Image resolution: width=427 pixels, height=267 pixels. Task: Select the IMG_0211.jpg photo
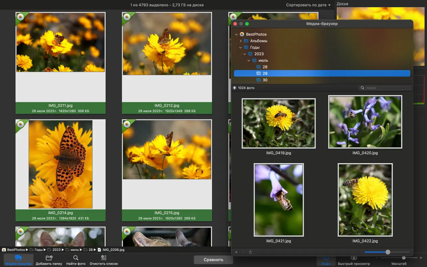pyautogui.click(x=60, y=43)
